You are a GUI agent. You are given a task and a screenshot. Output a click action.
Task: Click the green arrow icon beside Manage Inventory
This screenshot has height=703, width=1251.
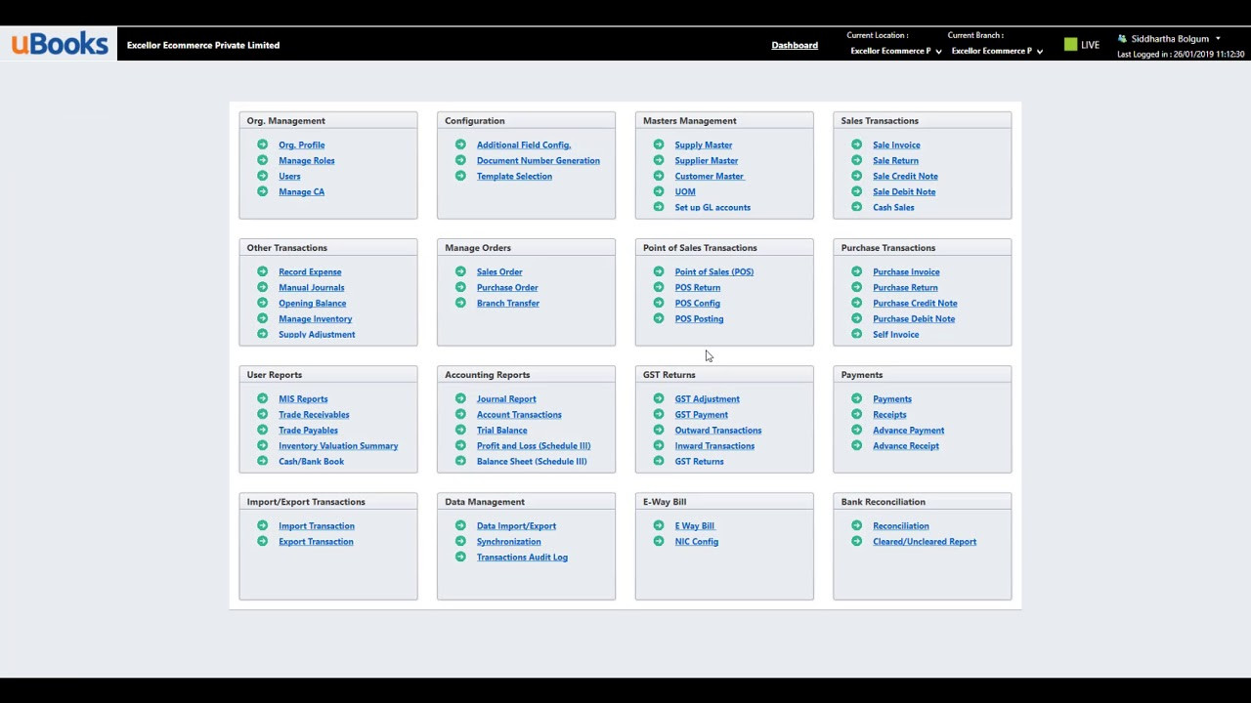tap(262, 318)
